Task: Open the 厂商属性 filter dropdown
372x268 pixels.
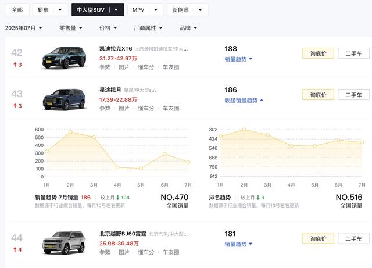Action: coord(148,28)
